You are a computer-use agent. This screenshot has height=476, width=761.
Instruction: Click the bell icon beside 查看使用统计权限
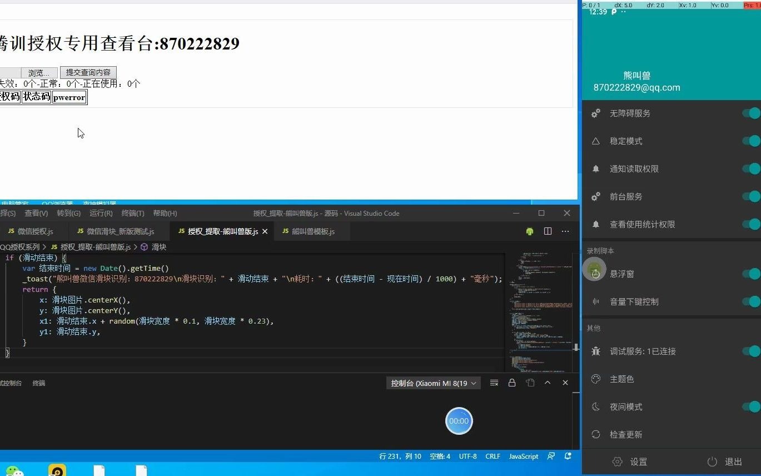tap(596, 225)
